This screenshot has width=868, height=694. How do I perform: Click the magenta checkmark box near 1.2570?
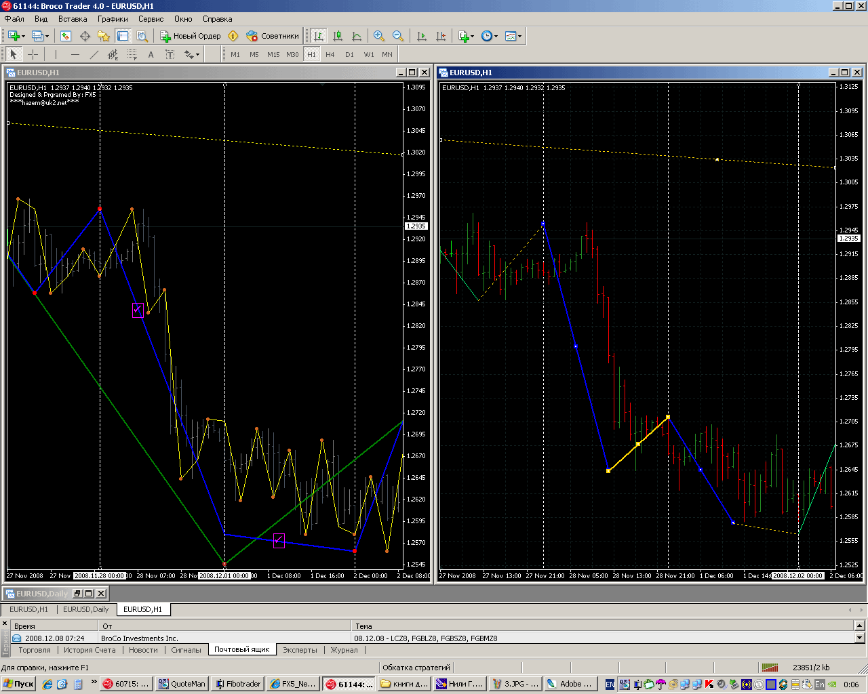(x=279, y=541)
